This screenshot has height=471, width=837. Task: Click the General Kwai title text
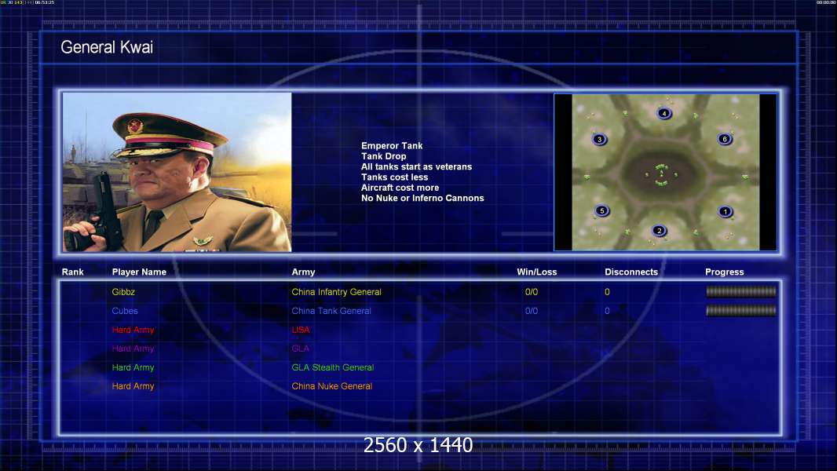107,47
